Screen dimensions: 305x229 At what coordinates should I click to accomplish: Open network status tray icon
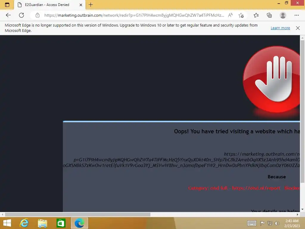(x=270, y=223)
